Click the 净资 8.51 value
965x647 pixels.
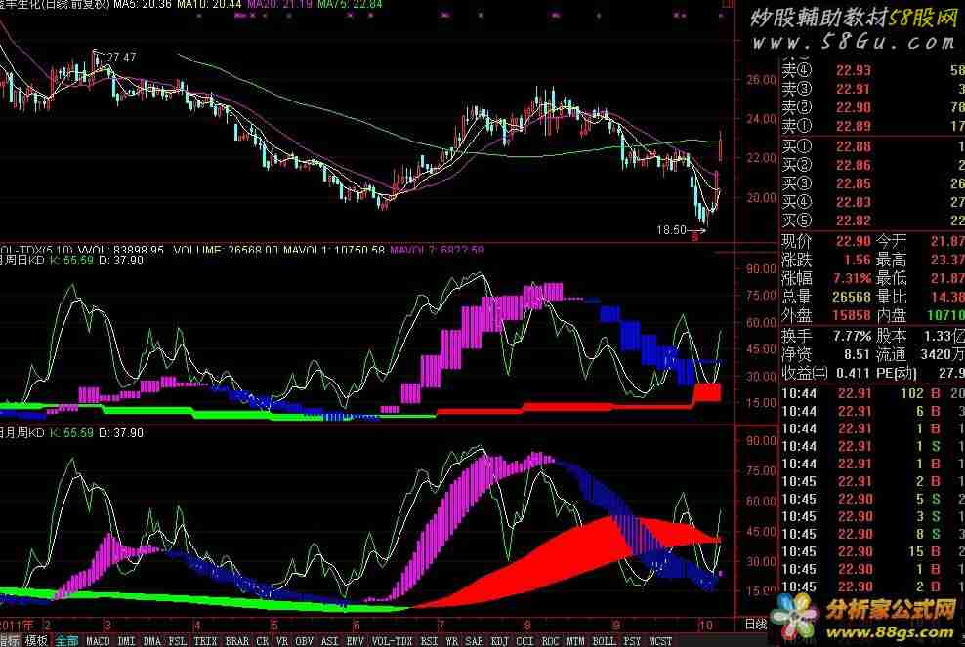point(857,354)
